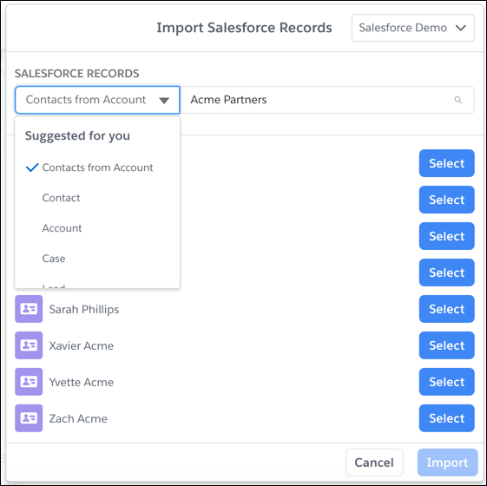Click the search magnifier icon

coord(457,100)
